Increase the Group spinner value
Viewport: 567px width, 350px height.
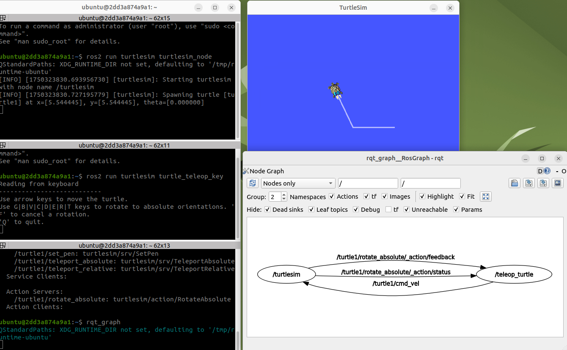click(283, 194)
